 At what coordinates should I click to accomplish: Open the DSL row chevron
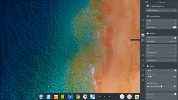(x=175, y=46)
